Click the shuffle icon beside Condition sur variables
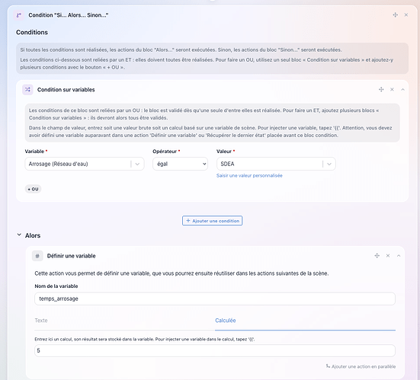 (27, 90)
